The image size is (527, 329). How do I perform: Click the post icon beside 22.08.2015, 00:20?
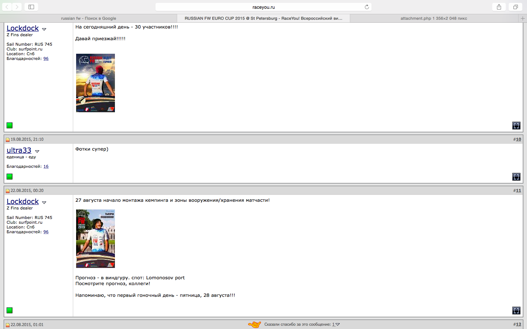tap(8, 191)
